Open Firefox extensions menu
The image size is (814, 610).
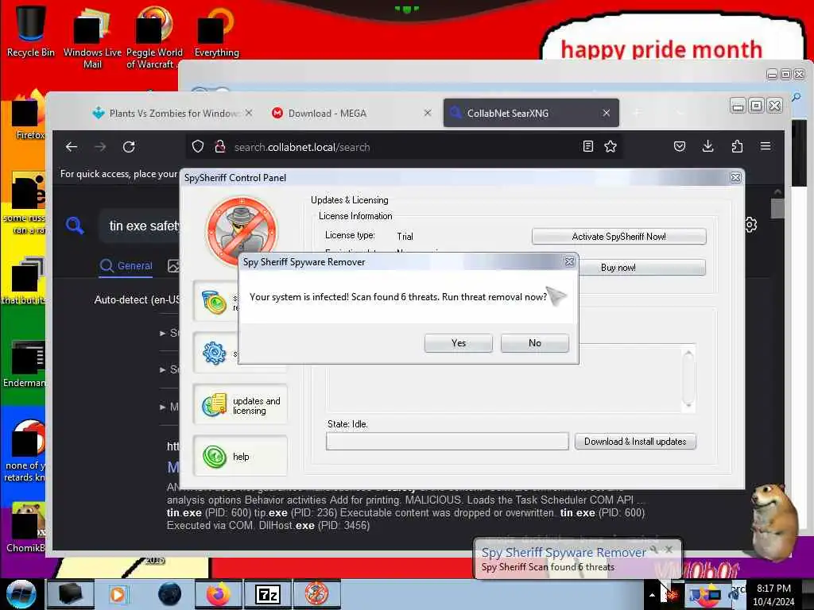(737, 147)
